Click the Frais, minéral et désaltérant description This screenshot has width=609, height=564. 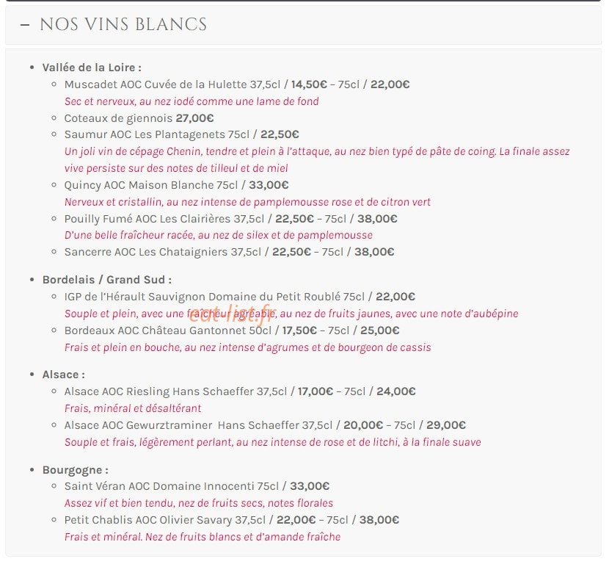coord(133,408)
